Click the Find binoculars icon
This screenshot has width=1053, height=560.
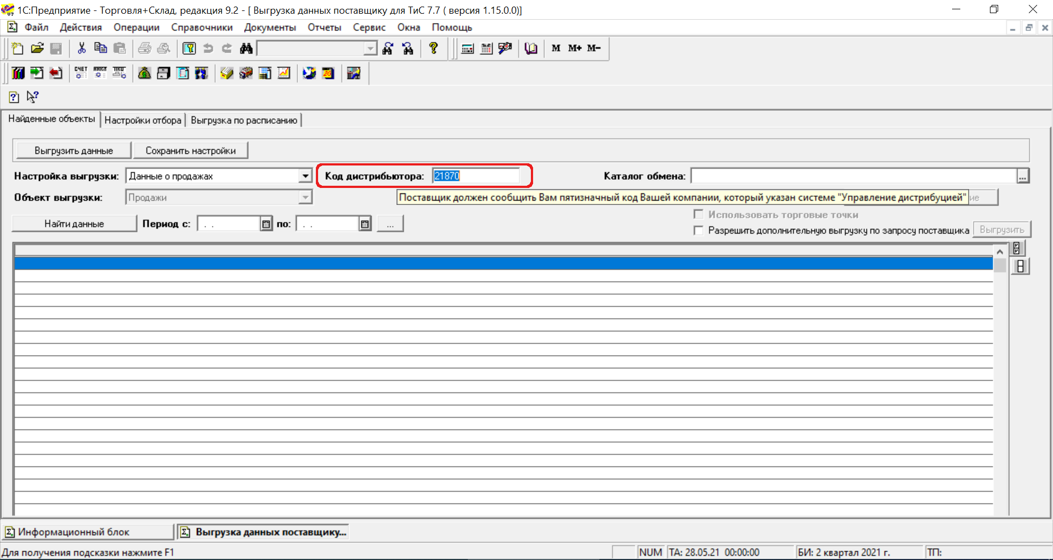coord(246,48)
